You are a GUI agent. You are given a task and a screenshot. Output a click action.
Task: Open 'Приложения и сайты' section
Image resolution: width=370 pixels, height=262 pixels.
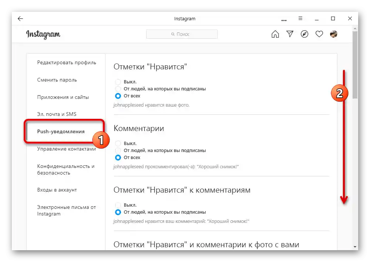coord(63,97)
